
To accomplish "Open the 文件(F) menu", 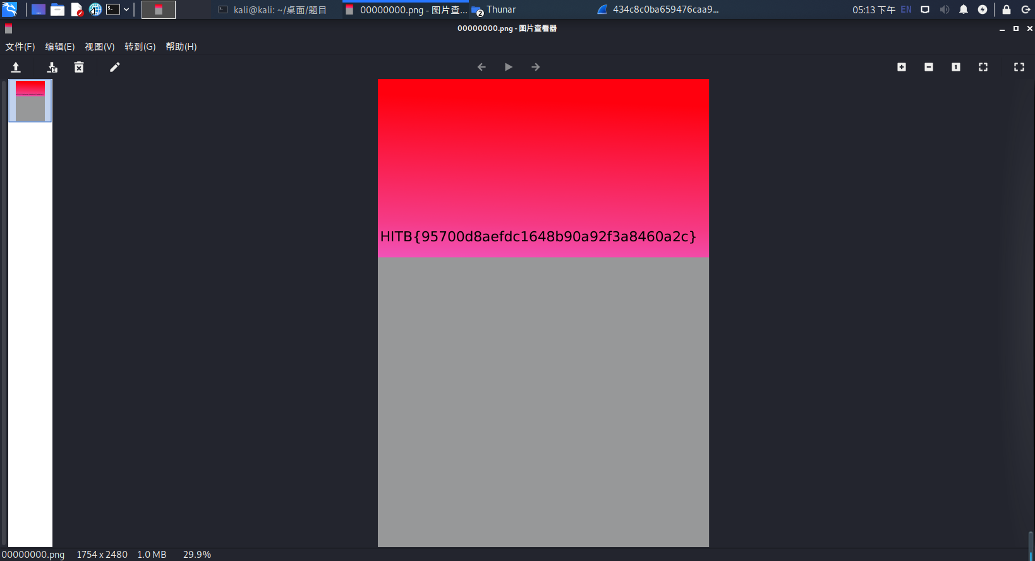I will tap(20, 47).
